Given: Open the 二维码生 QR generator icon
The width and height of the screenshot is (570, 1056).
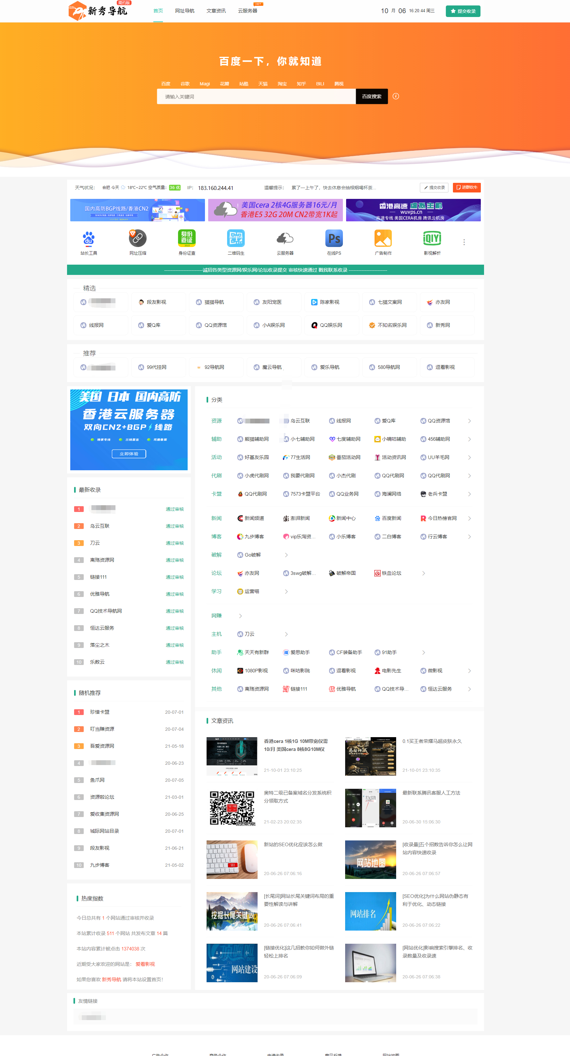Looking at the screenshot, I should click(236, 239).
